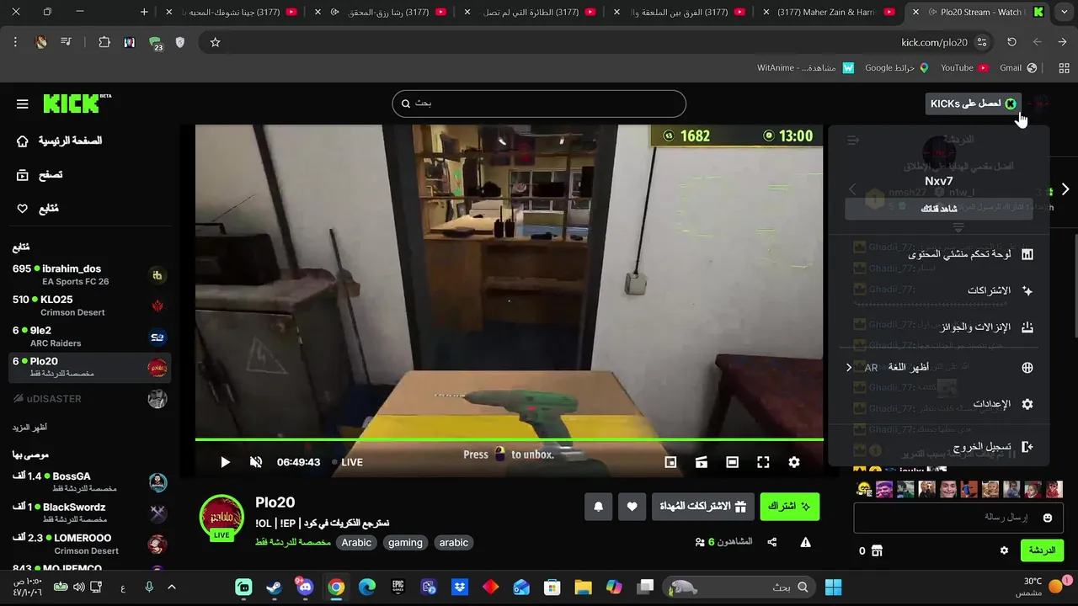
Task: Open the Google Maps bookmark
Action: 896,68
